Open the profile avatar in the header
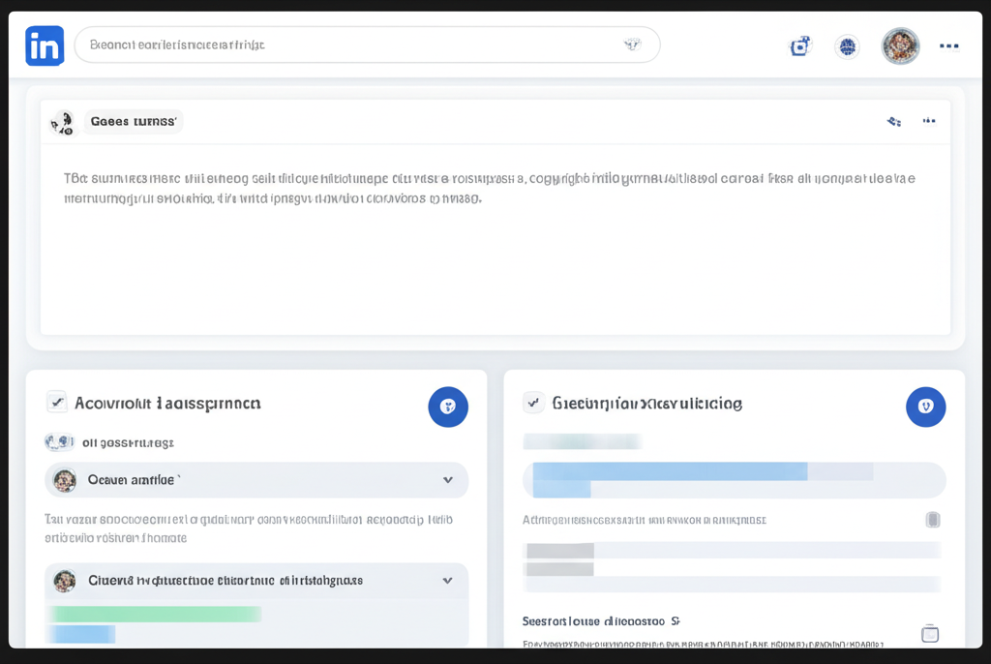This screenshot has height=664, width=991. pos(900,46)
